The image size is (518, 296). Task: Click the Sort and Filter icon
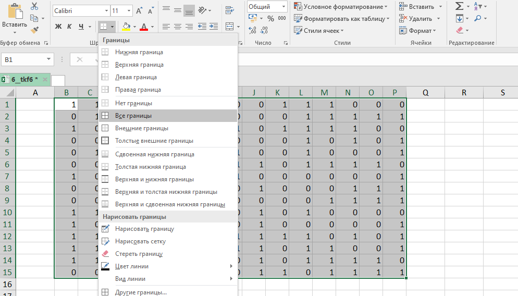pyautogui.click(x=477, y=6)
